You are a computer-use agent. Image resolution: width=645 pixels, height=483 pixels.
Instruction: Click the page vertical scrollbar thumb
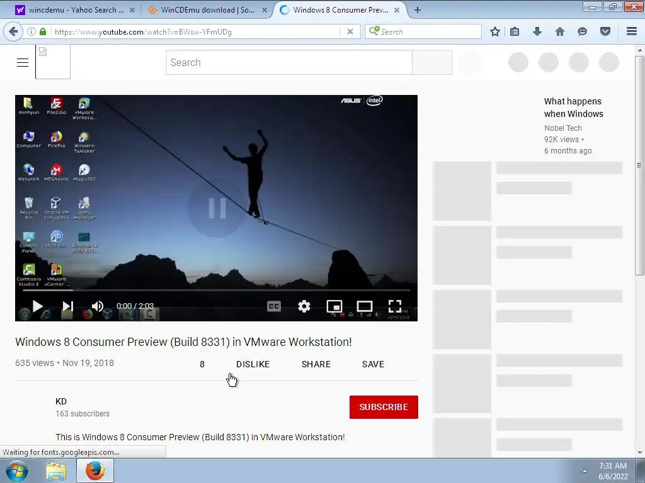tap(639, 165)
